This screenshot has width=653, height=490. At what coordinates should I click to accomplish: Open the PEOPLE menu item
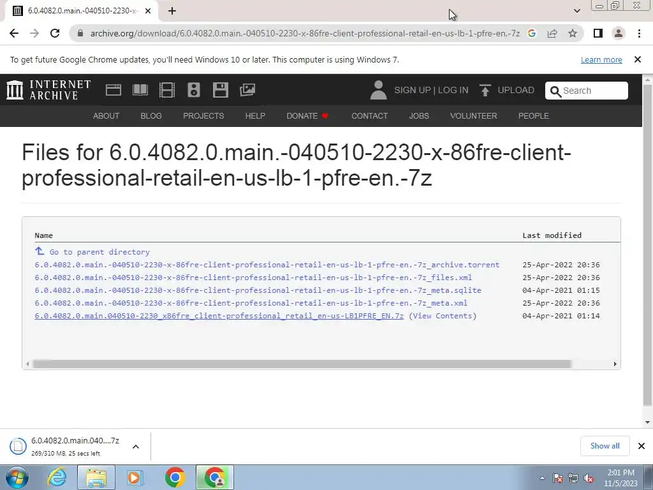point(534,116)
